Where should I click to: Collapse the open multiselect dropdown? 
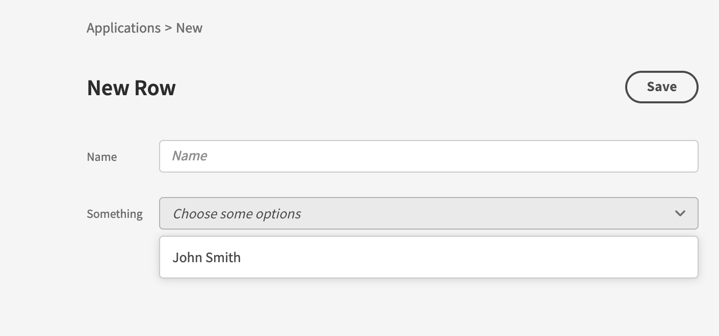(x=680, y=213)
